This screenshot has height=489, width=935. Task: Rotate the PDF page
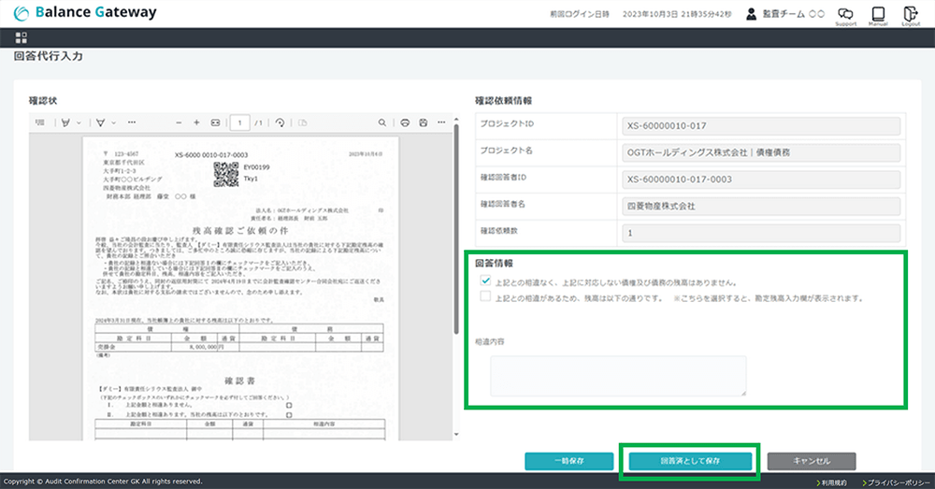[x=280, y=122]
